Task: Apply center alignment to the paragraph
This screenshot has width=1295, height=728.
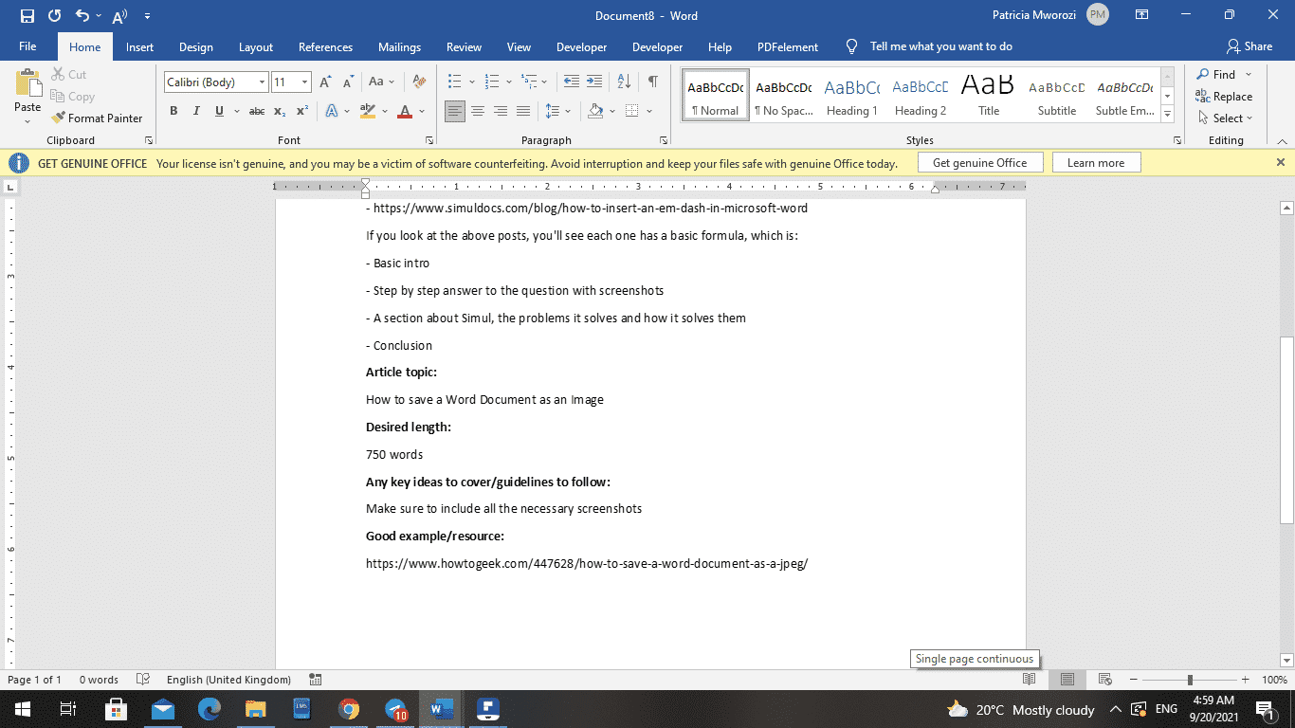Action: pyautogui.click(x=477, y=111)
